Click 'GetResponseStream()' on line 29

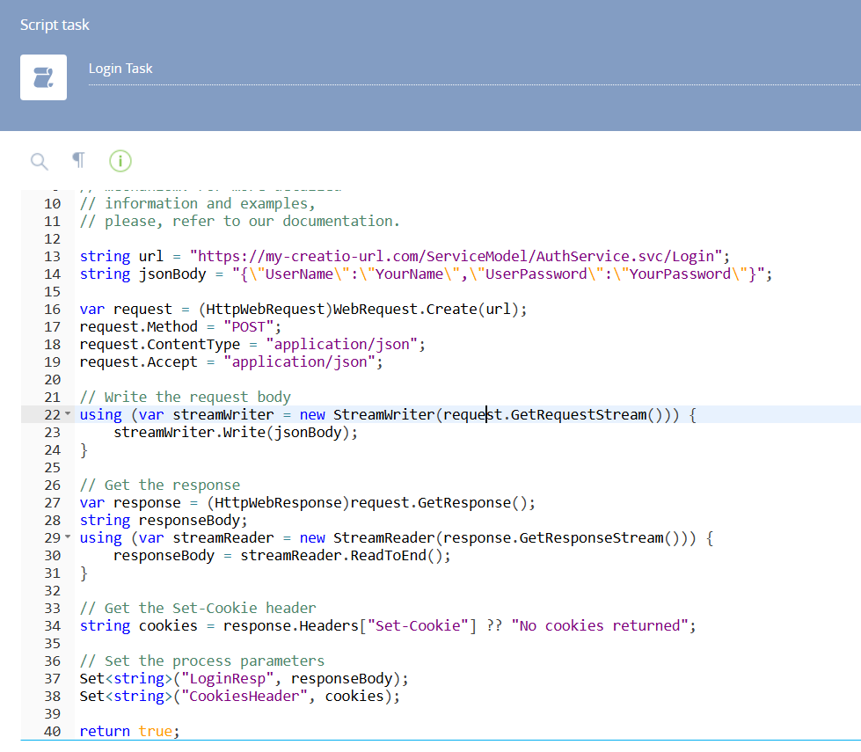599,537
